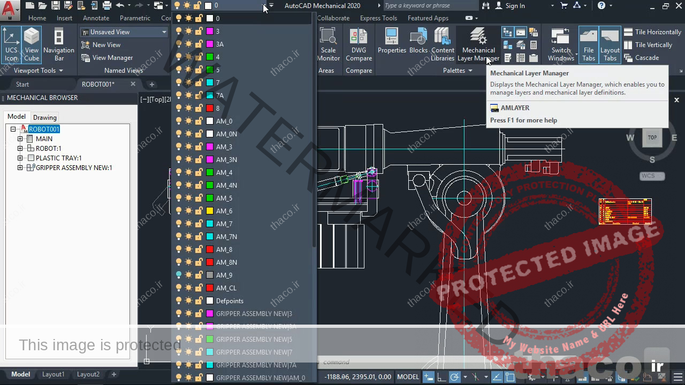Click the new file tab plus button

151,84
